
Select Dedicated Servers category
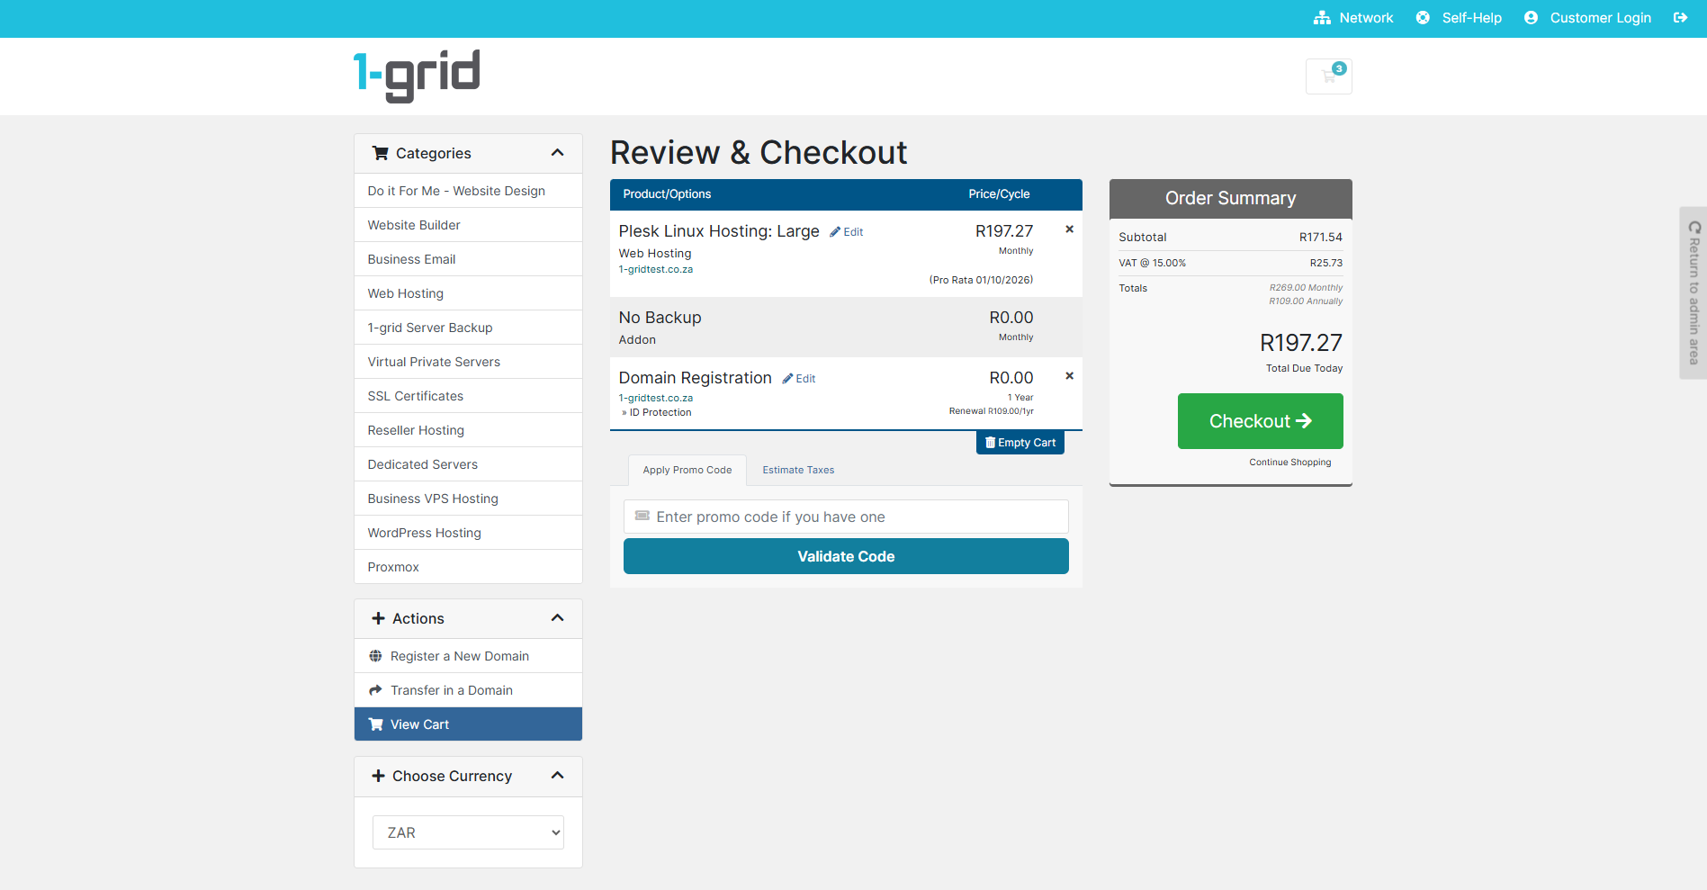[x=468, y=464]
